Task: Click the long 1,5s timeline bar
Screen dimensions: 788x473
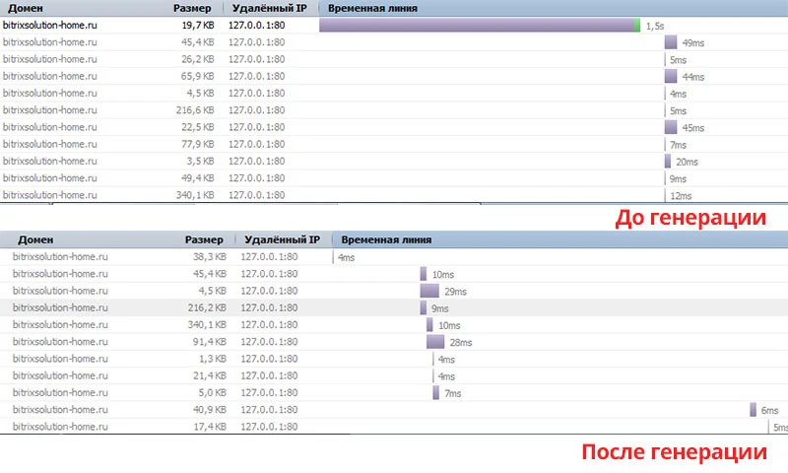Action: pyautogui.click(x=480, y=26)
